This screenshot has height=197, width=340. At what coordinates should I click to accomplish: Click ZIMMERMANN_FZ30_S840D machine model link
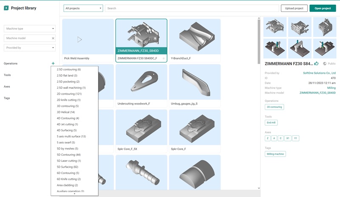317,93
